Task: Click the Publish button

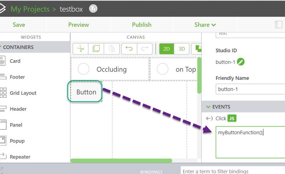Action: click(x=142, y=25)
